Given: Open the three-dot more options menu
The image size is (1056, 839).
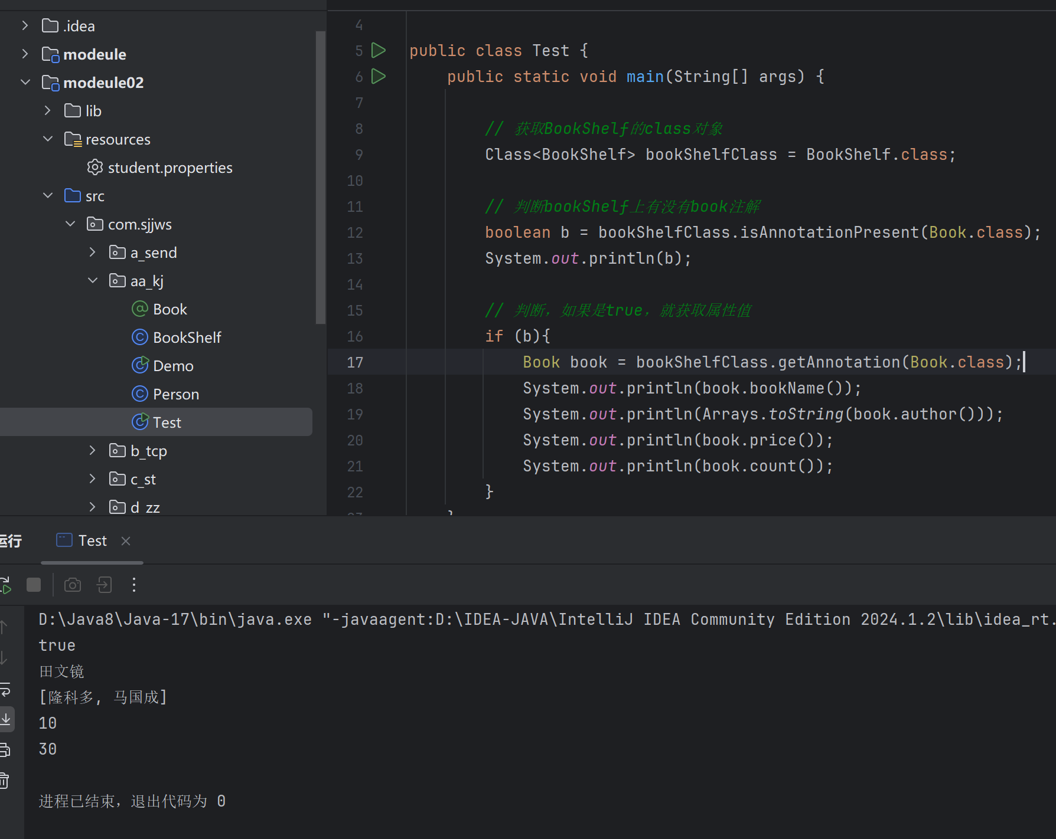Looking at the screenshot, I should pos(134,585).
